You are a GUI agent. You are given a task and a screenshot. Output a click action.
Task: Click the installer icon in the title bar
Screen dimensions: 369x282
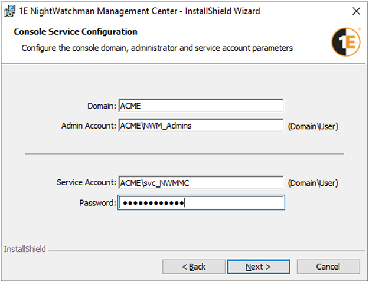(x=9, y=11)
